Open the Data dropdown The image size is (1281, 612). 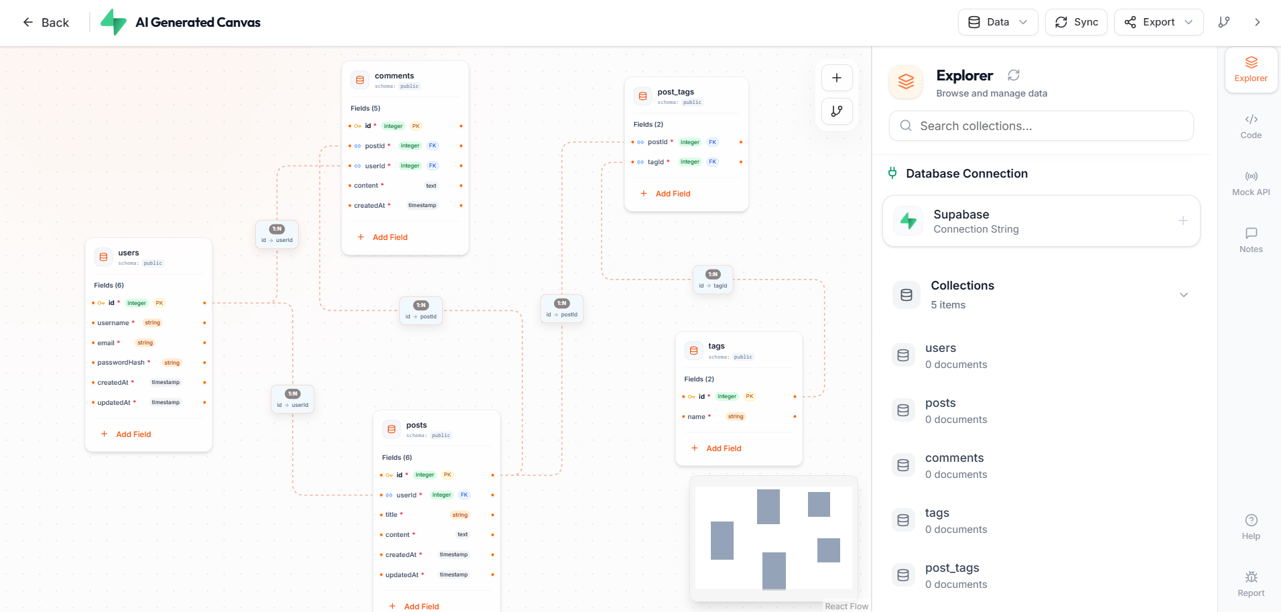pos(998,21)
